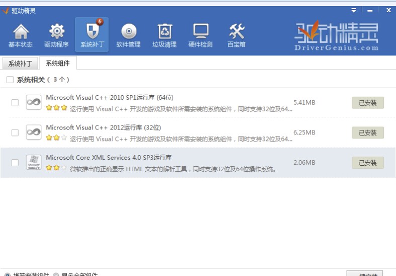
Task: Click the Visual C++ 2012 component icon
Action: point(34,132)
